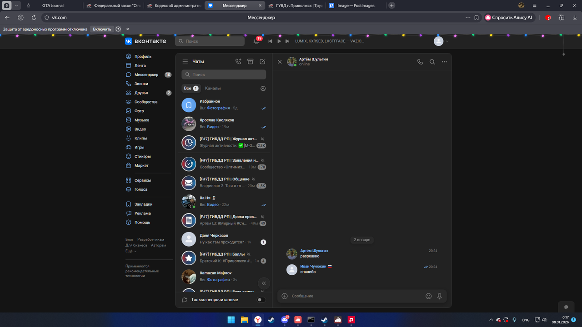This screenshot has height=327, width=582.
Task: Open Windows Start menu
Action: (231, 320)
